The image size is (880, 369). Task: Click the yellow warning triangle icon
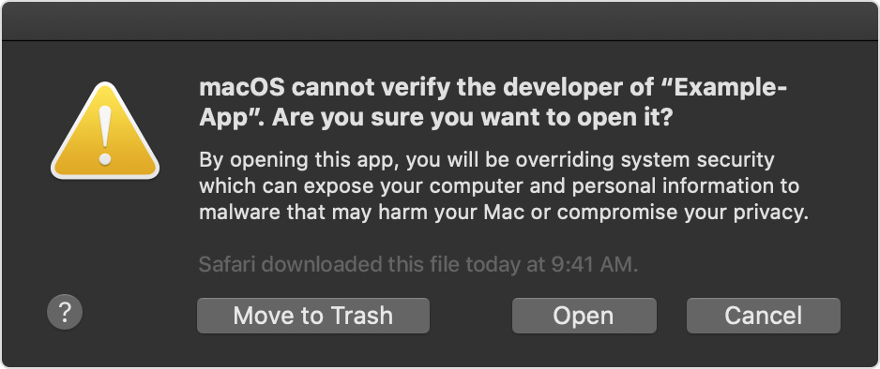tap(105, 131)
